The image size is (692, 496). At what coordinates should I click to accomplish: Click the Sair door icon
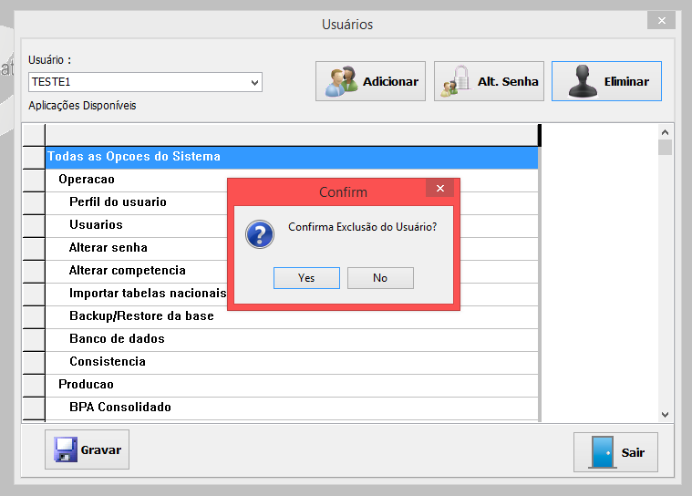point(602,452)
